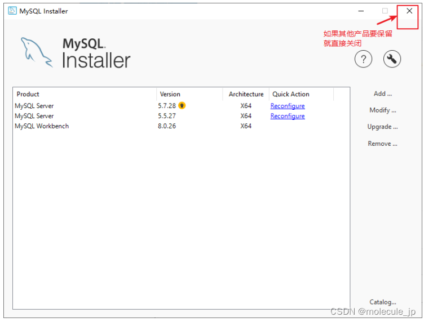
Task: Select the MySQL Workbench row
Action: tap(181, 126)
